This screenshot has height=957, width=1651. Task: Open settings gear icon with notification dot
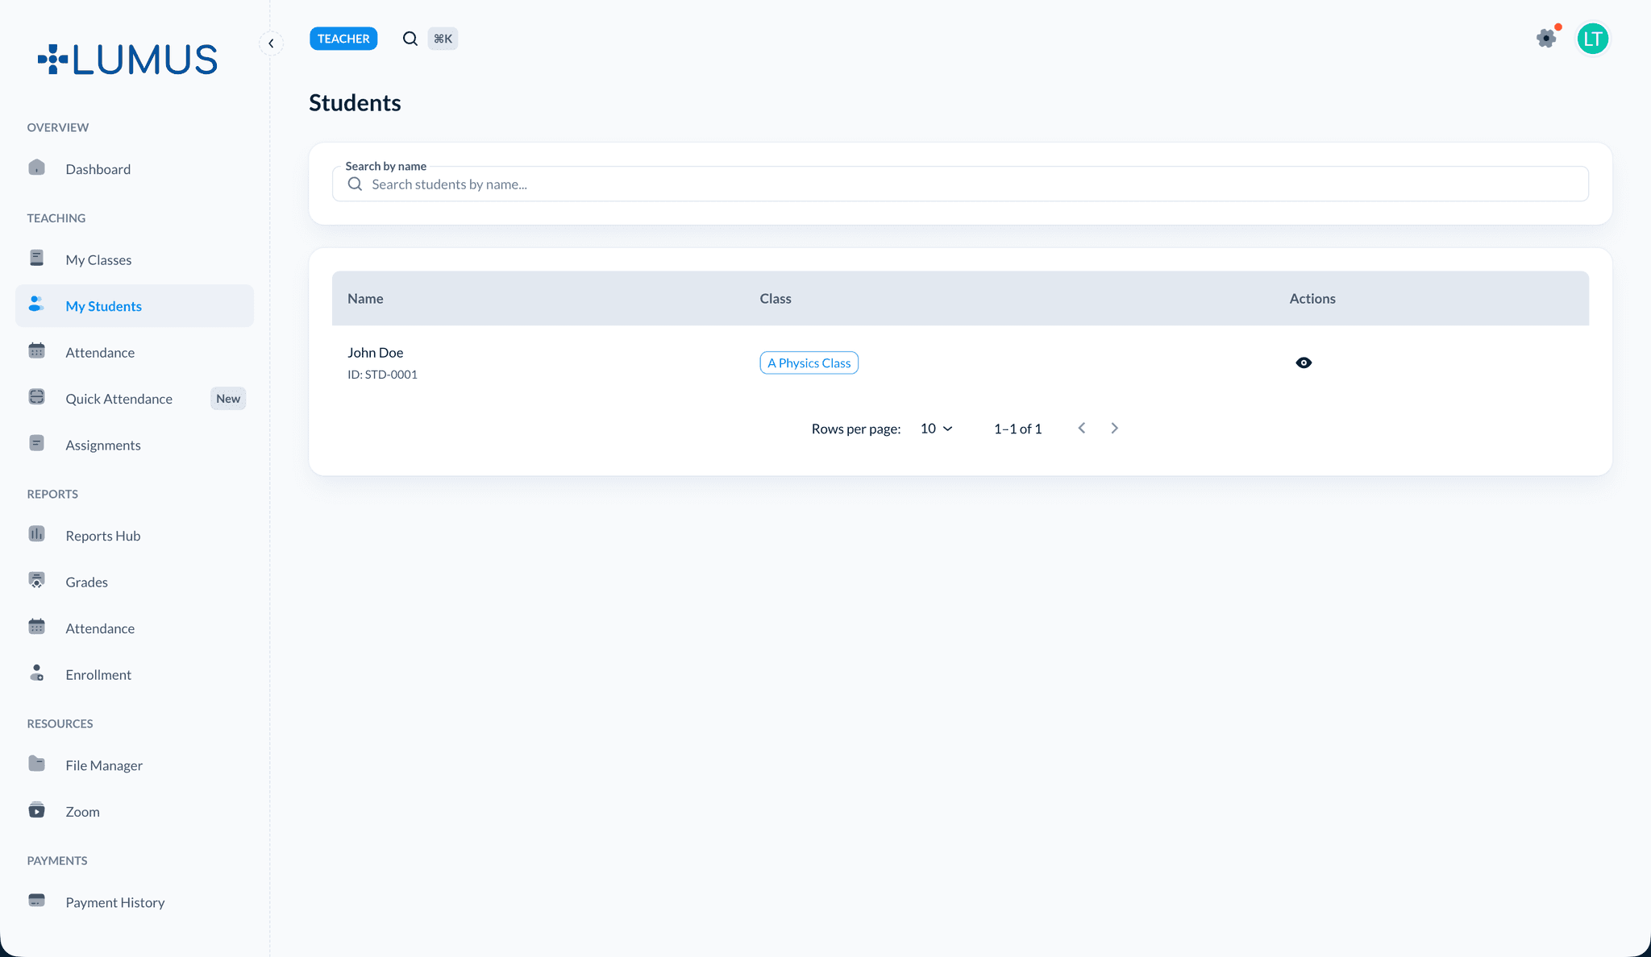tap(1547, 38)
